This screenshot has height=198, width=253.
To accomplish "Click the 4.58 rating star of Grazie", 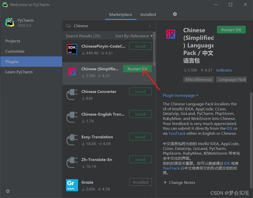I will (100, 189).
